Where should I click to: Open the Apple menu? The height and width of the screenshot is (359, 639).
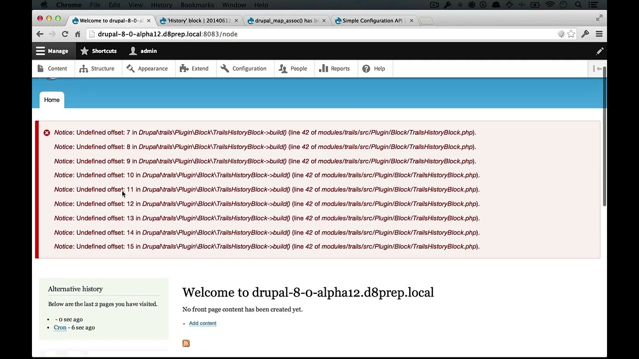click(44, 5)
